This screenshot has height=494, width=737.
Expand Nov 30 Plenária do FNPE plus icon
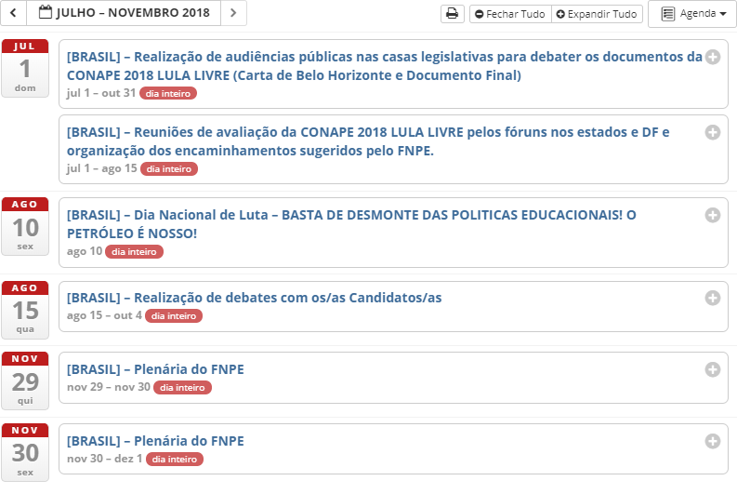point(713,441)
